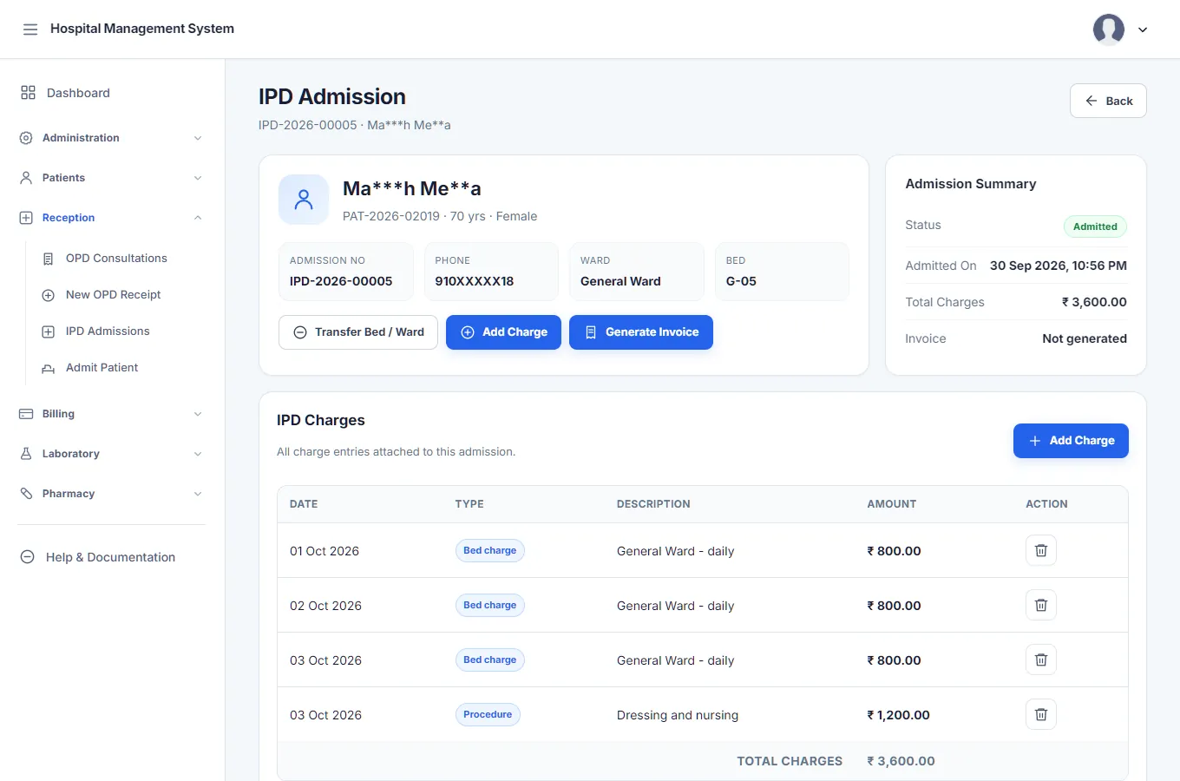Screen dimensions: 1180x781
Task: Expand the Patients section chevron
Action: tap(198, 178)
